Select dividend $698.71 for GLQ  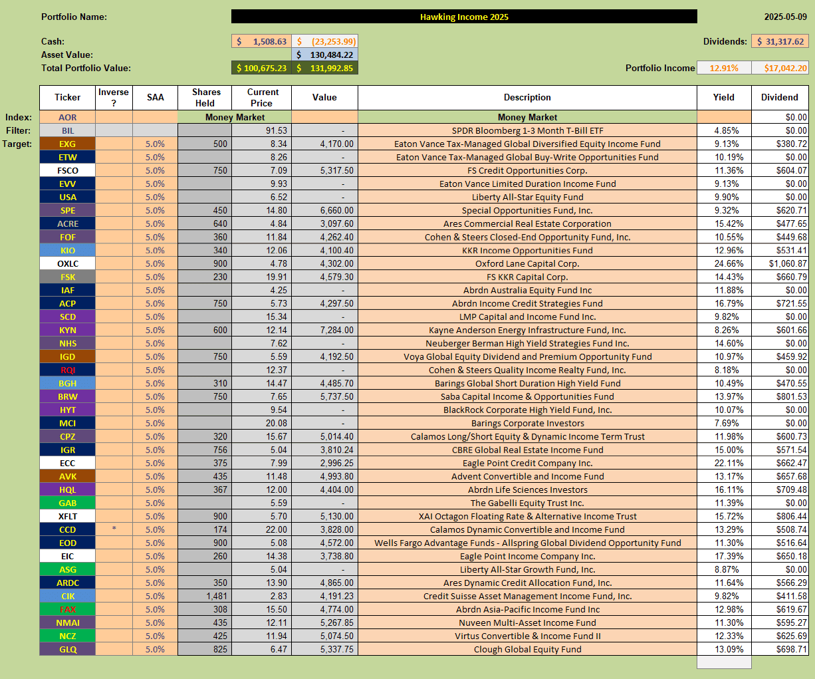780,649
